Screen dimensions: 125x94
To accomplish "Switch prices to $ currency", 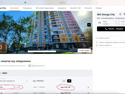I will pos(69,81).
